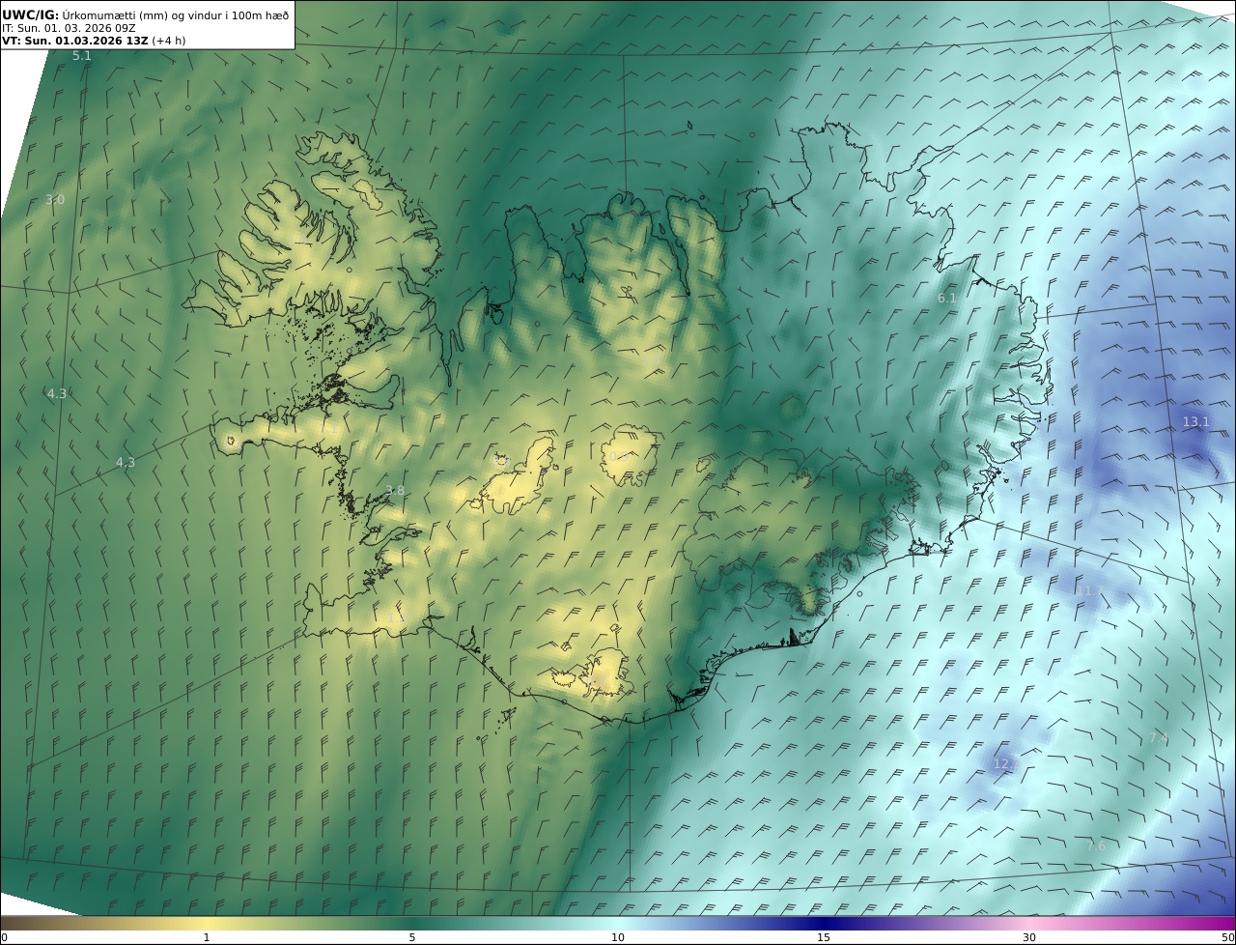Click the '0' tick on colour scale

pyautogui.click(x=4, y=938)
